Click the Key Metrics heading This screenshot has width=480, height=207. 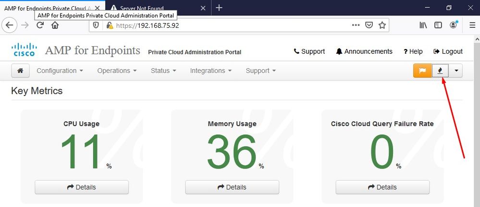coord(37,91)
